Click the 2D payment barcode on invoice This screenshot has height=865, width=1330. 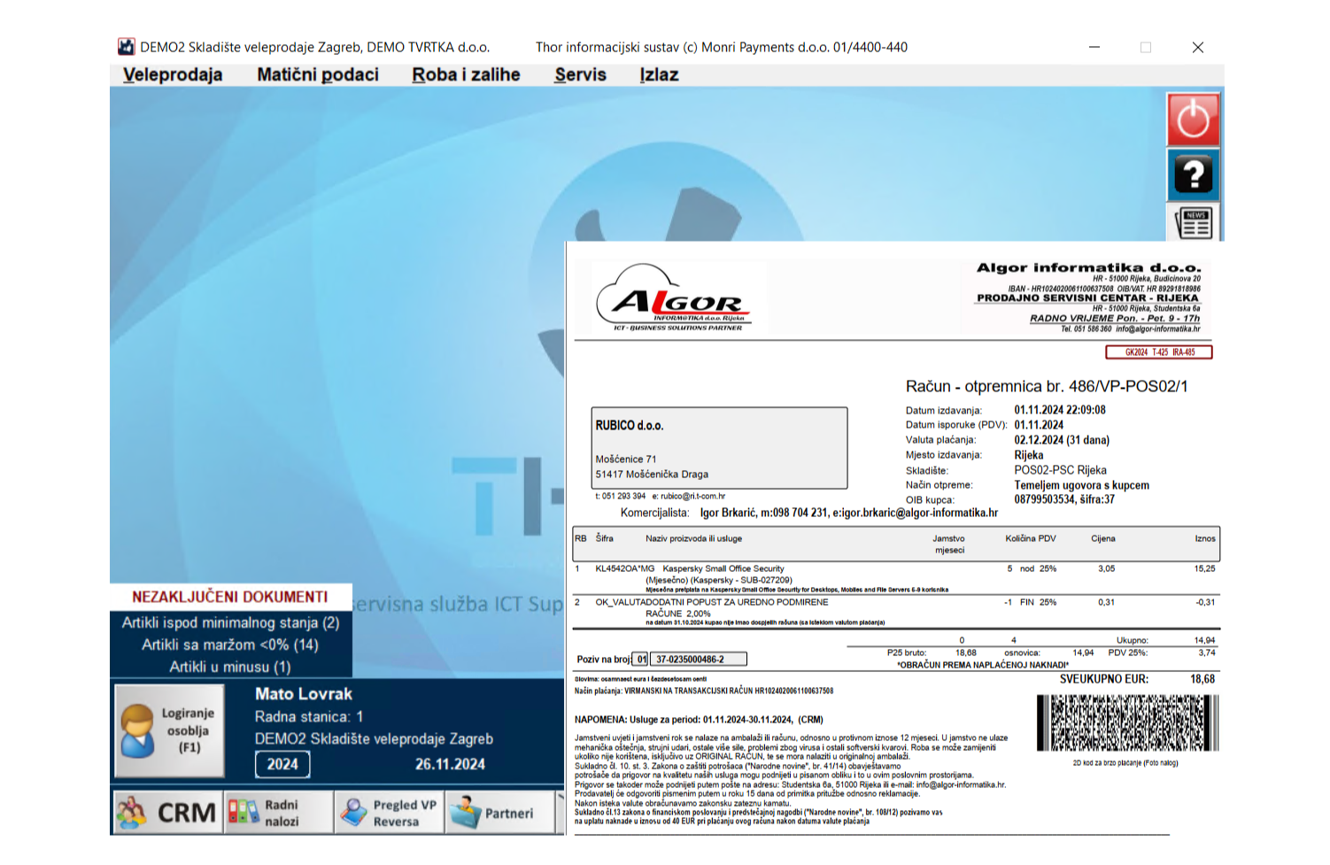[x=1126, y=722]
